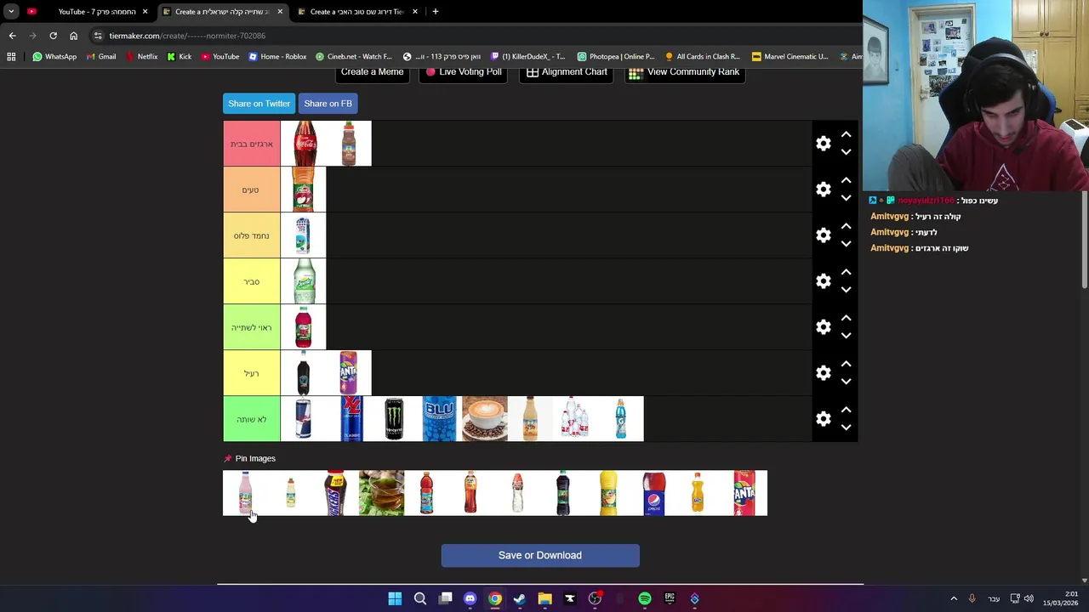Move the ארגזים בבית tier down
Image resolution: width=1089 pixels, height=612 pixels.
click(x=846, y=152)
